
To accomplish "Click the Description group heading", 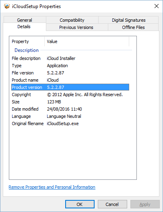I will pos(27,50).
